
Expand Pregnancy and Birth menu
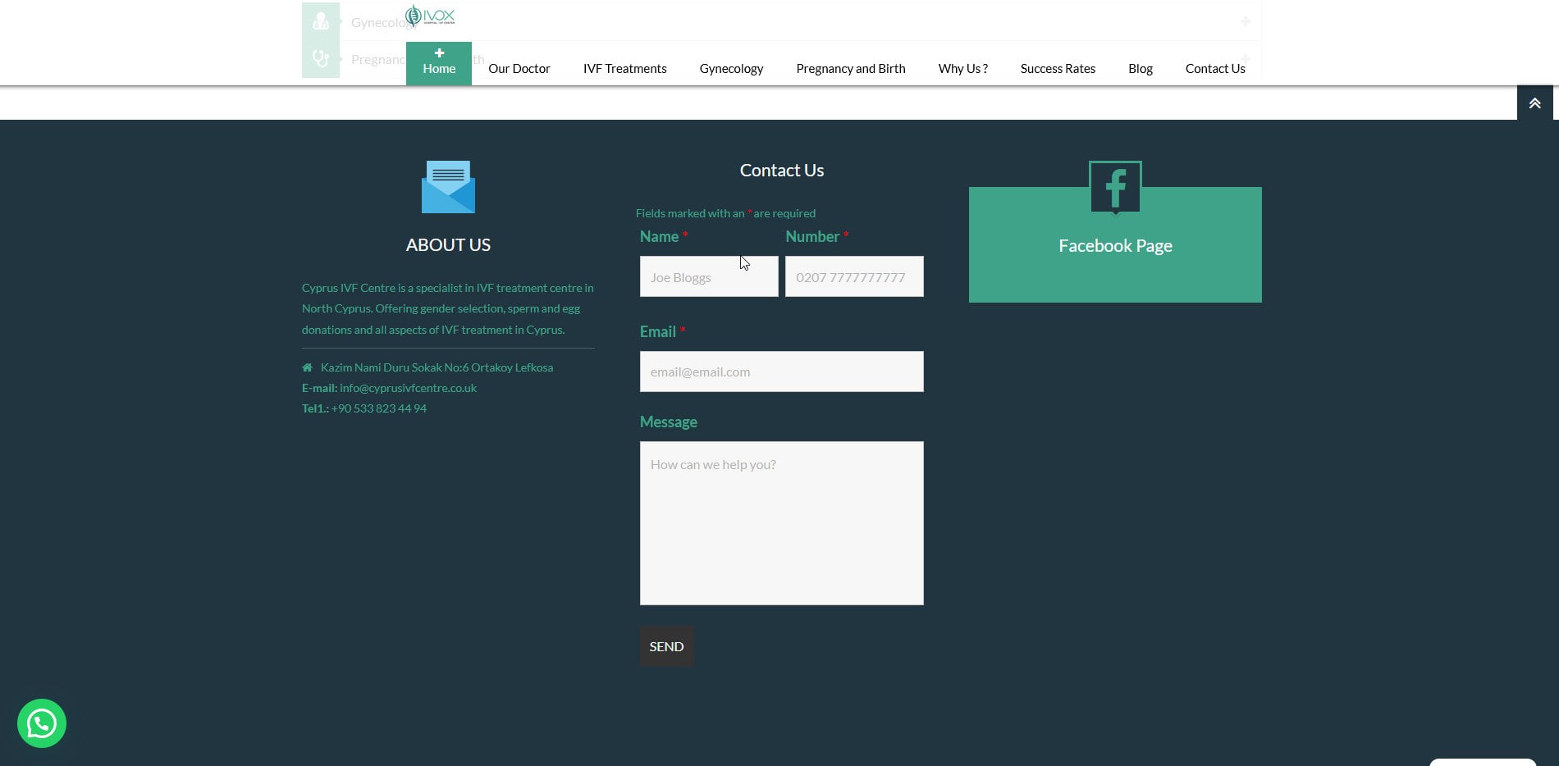[850, 69]
